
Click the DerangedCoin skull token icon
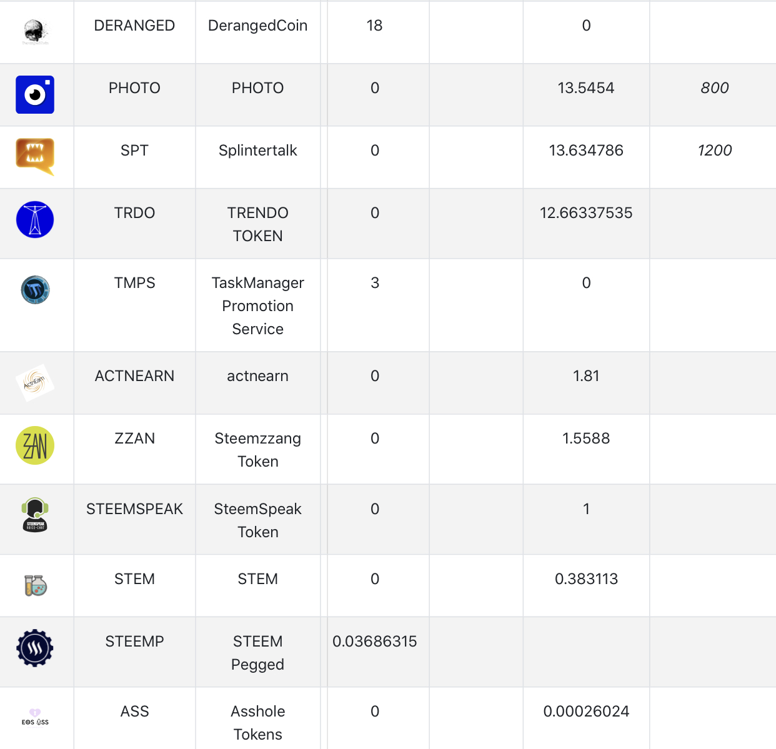(35, 31)
